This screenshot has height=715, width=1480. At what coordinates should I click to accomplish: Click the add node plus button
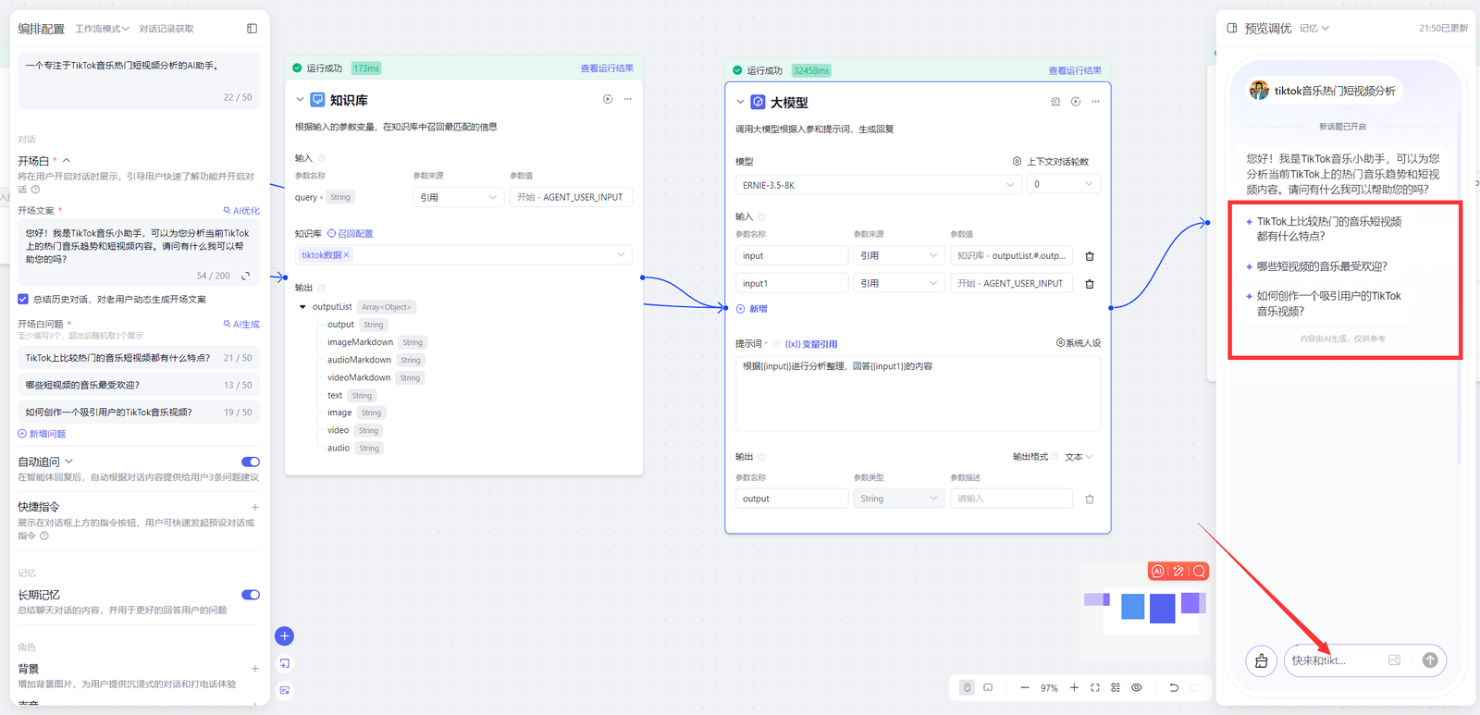point(285,635)
